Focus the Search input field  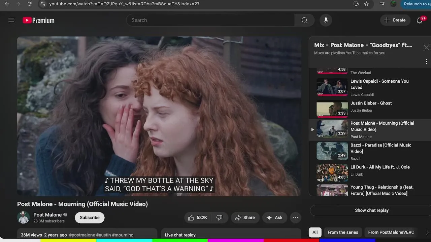click(x=210, y=20)
